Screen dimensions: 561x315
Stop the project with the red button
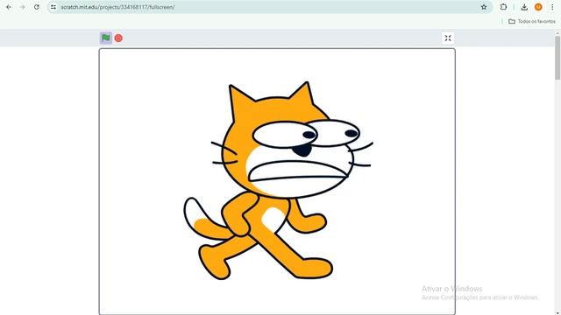(118, 38)
